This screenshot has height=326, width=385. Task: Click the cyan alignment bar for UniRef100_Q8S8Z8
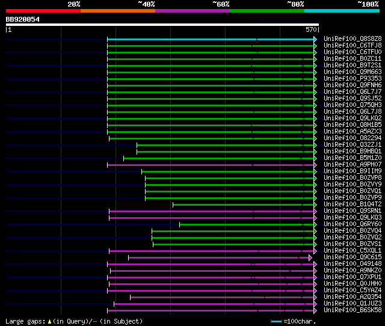pyautogui.click(x=211, y=39)
